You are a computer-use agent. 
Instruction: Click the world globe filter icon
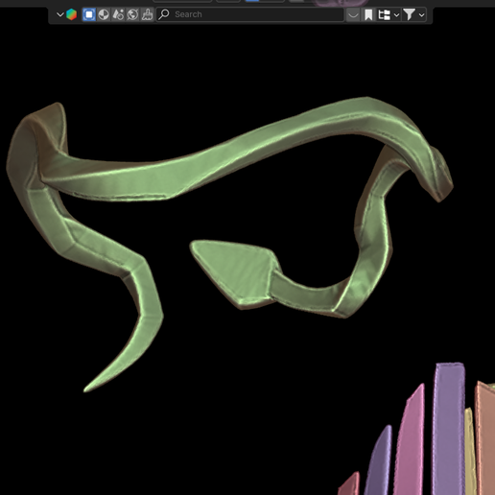pos(132,14)
